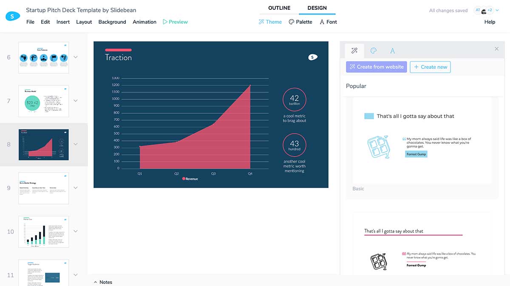Open the Insert menu
Viewport: 510px width, 286px height.
[x=63, y=22]
